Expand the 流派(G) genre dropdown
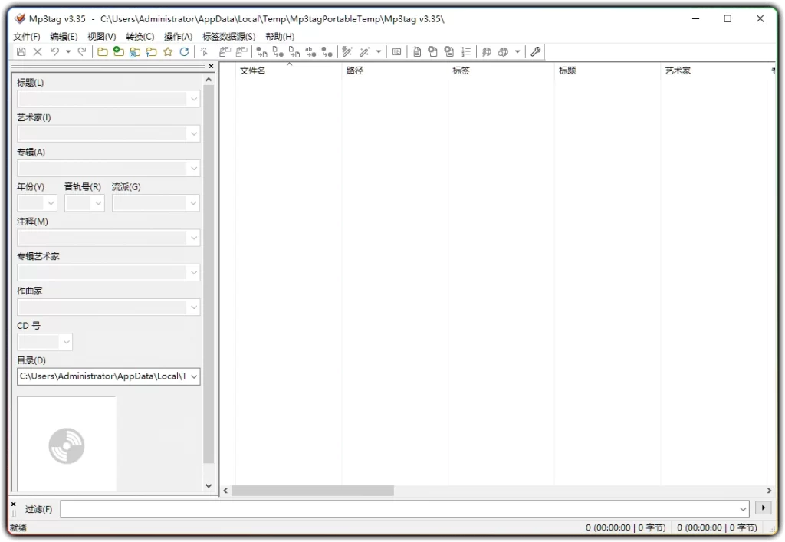This screenshot has height=542, width=785. 192,203
